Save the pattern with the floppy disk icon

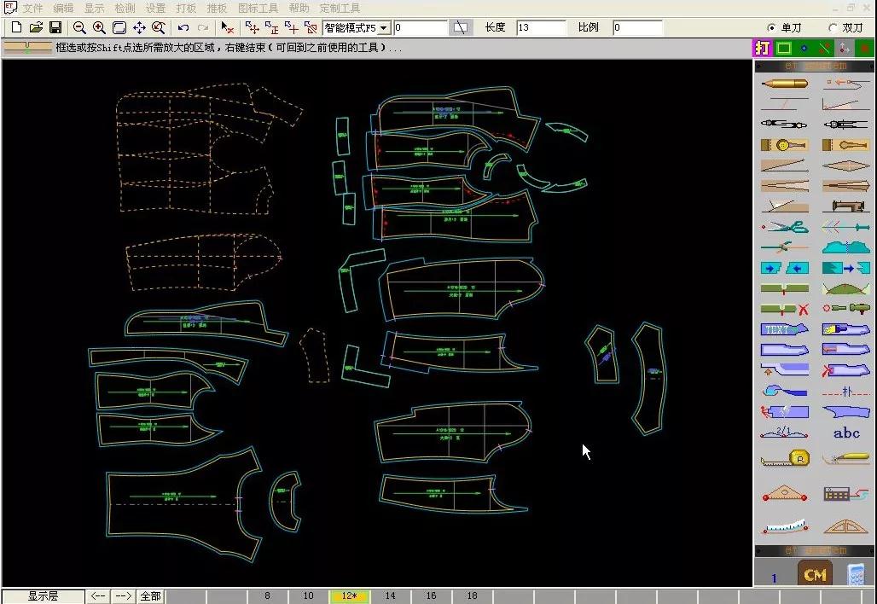55,27
